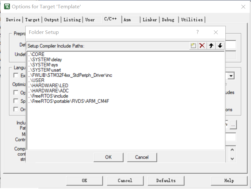This screenshot has width=251, height=189.
Task: Click compiler control string scroll down arrow
Action: coord(232,159)
